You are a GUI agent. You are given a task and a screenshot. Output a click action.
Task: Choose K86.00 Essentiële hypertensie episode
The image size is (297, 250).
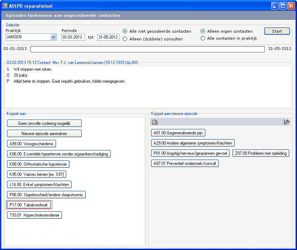[59, 154]
